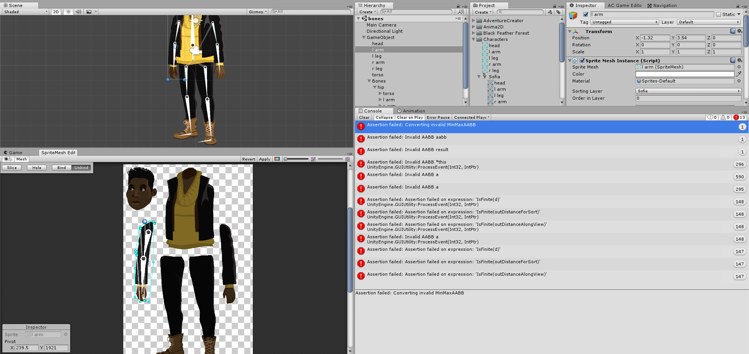Switch to the Navigation tab
This screenshot has width=749, height=354.
tap(662, 5)
